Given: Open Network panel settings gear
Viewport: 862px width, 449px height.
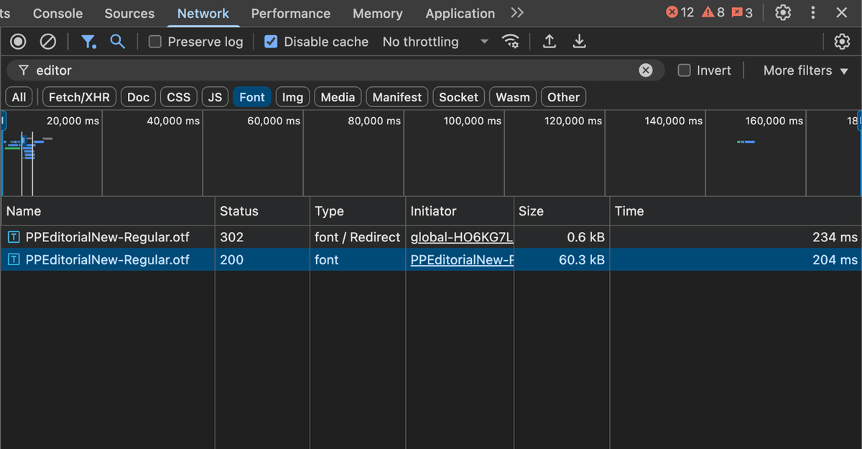Looking at the screenshot, I should pyautogui.click(x=842, y=42).
